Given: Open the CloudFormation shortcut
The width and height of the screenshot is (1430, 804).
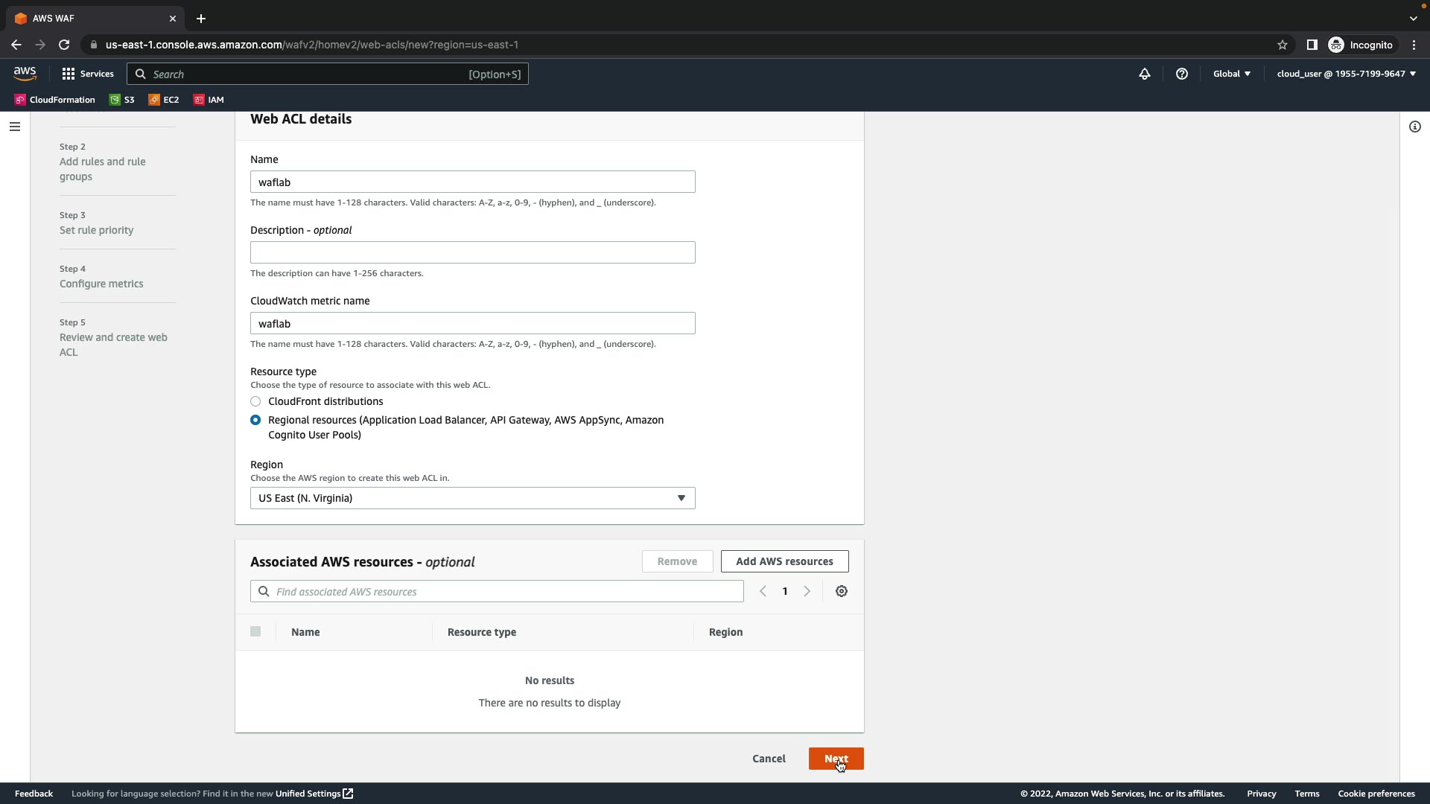Looking at the screenshot, I should [x=55, y=100].
